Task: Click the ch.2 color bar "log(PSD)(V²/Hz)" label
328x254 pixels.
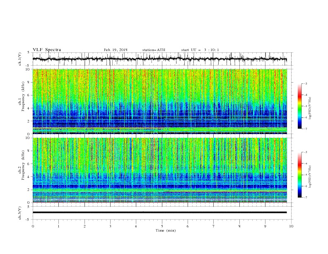Action: tap(310, 176)
